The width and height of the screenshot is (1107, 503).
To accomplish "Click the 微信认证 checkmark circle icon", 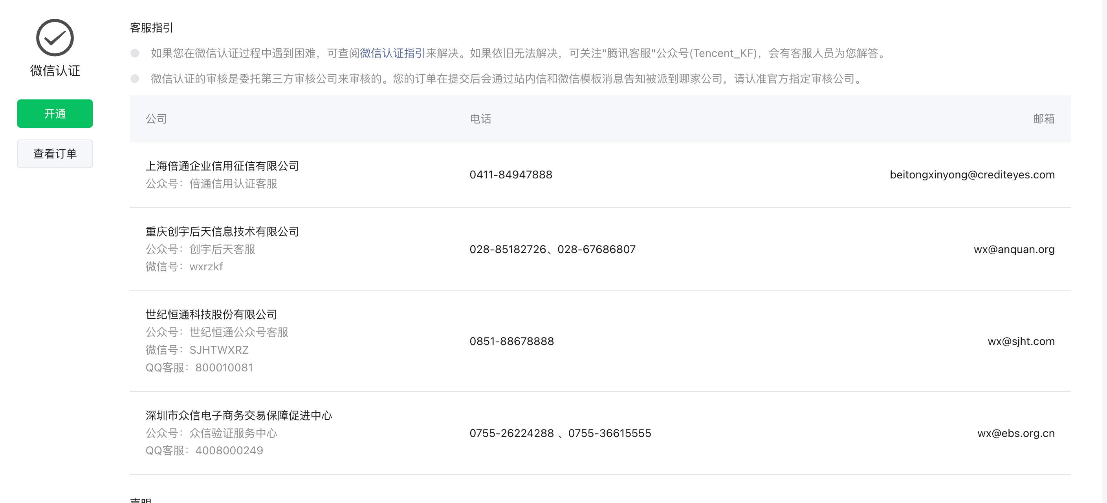I will pos(55,38).
